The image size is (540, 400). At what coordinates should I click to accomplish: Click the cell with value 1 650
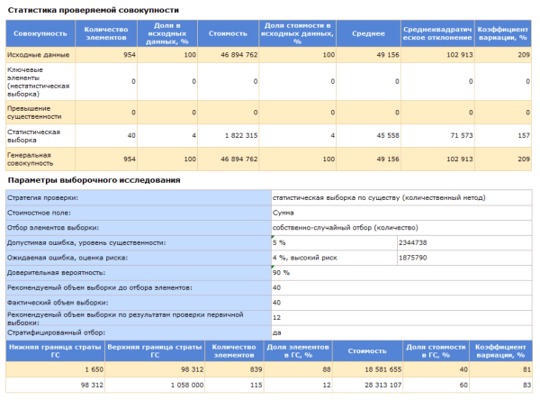(x=55, y=369)
